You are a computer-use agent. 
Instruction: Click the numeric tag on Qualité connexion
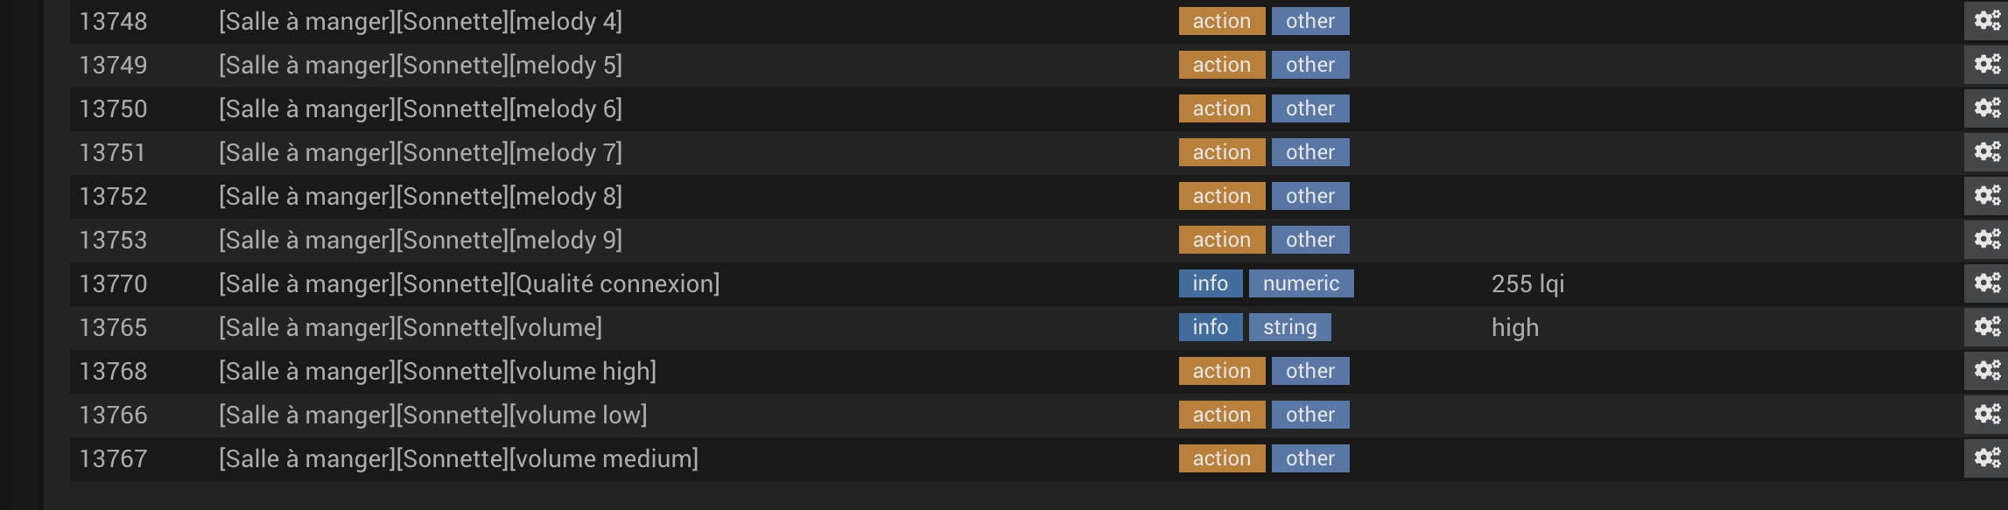coord(1301,283)
